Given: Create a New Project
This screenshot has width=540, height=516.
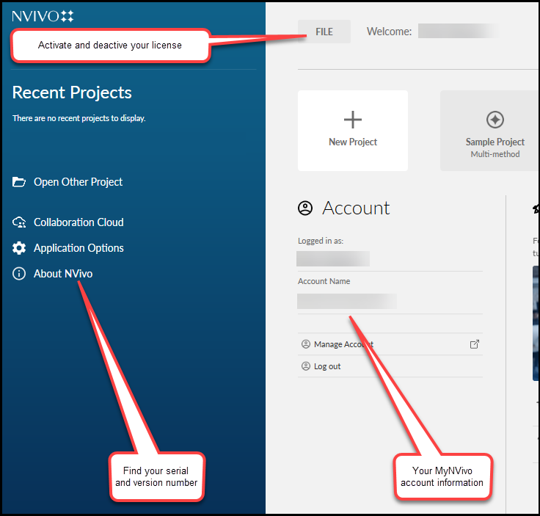Looking at the screenshot, I should click(353, 131).
